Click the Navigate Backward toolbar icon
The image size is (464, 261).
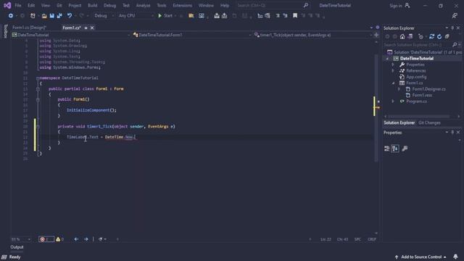[x=11, y=16]
